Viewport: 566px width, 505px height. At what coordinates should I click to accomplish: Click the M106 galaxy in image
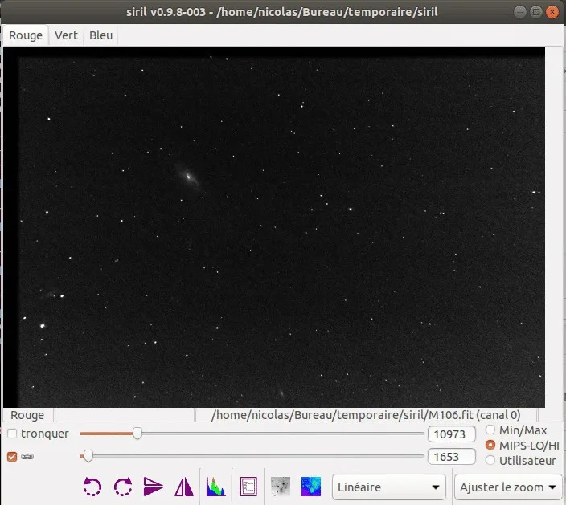click(x=188, y=177)
